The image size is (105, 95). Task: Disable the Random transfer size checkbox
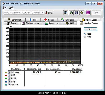point(9,85)
